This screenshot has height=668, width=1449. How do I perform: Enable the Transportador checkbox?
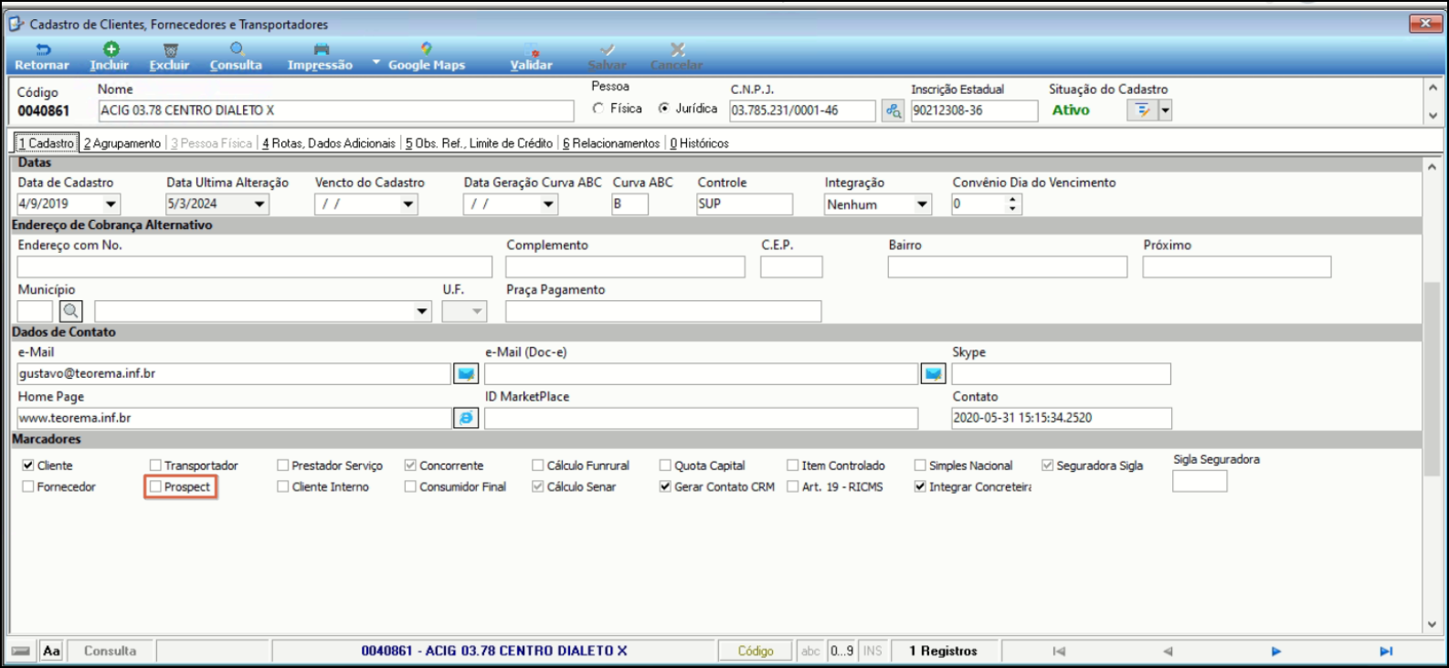[x=155, y=465]
